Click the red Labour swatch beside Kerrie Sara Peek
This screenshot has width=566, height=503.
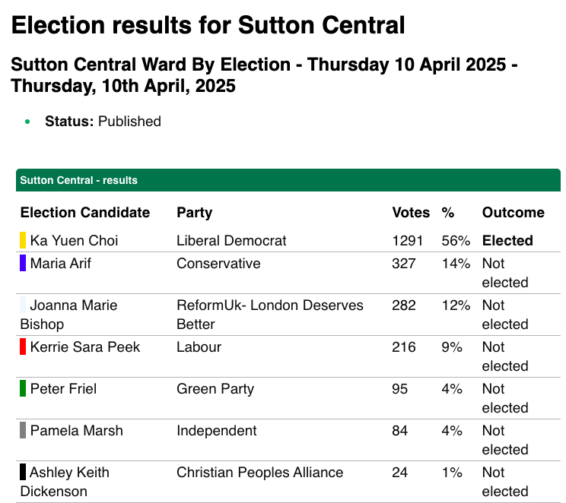[23, 347]
